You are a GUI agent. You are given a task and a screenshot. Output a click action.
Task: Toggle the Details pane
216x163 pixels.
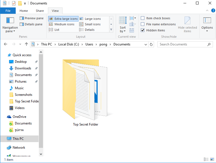[x=31, y=24]
